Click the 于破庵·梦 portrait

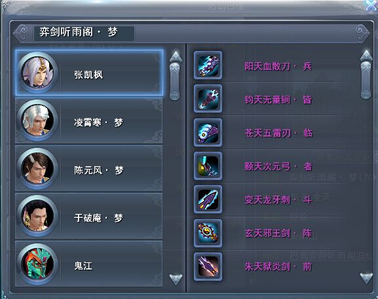tap(37, 216)
